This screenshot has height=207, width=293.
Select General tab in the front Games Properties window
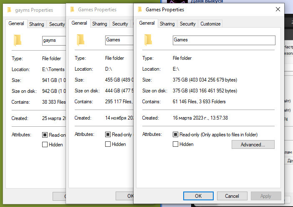tap(147, 23)
